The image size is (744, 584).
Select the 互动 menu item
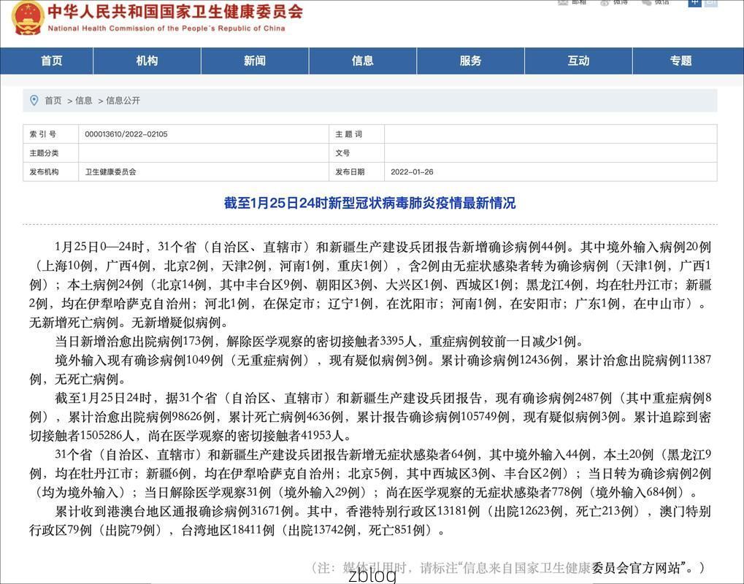point(578,61)
